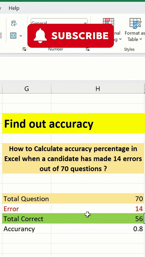The width and height of the screenshot is (145, 257).
Task: Select the Total Question value 70 cell
Action: (x=98, y=199)
